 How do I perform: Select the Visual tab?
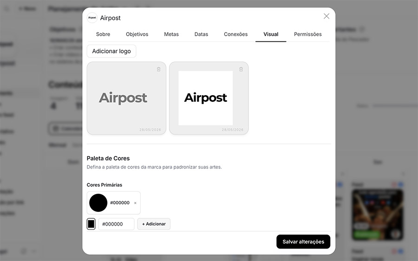tap(271, 34)
